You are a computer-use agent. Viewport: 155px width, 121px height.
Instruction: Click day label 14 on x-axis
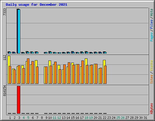[x=68, y=118]
